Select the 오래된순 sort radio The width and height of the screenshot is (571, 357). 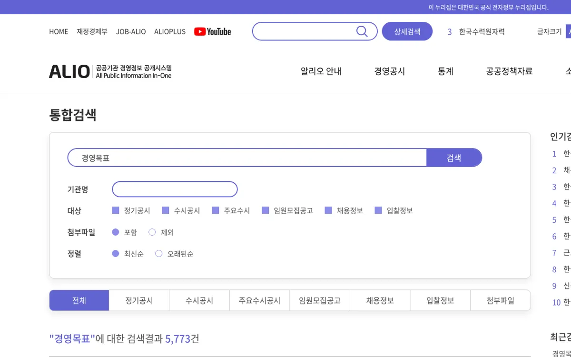[159, 254]
